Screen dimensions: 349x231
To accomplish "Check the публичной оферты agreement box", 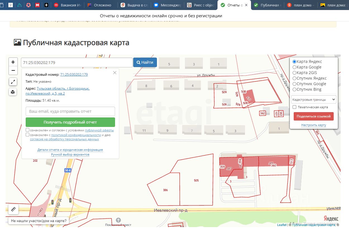I will pyautogui.click(x=28, y=130).
